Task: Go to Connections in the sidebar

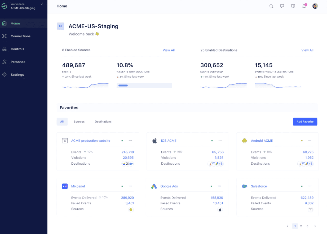Action: point(20,36)
